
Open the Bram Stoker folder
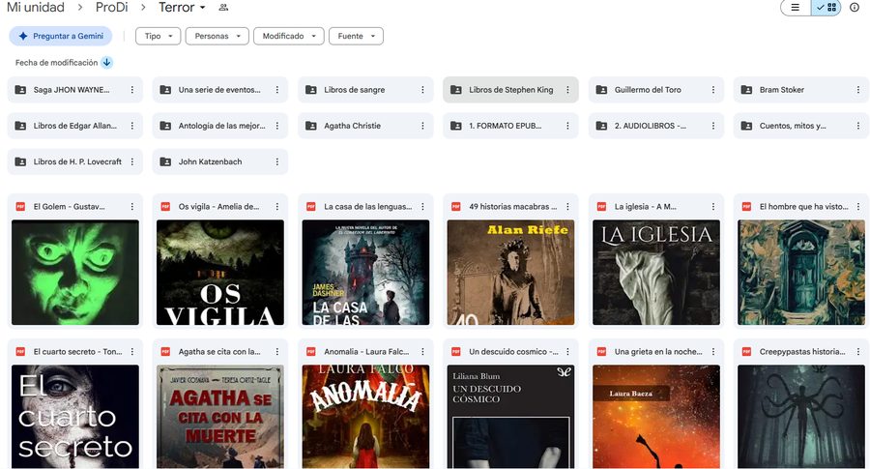coord(800,90)
